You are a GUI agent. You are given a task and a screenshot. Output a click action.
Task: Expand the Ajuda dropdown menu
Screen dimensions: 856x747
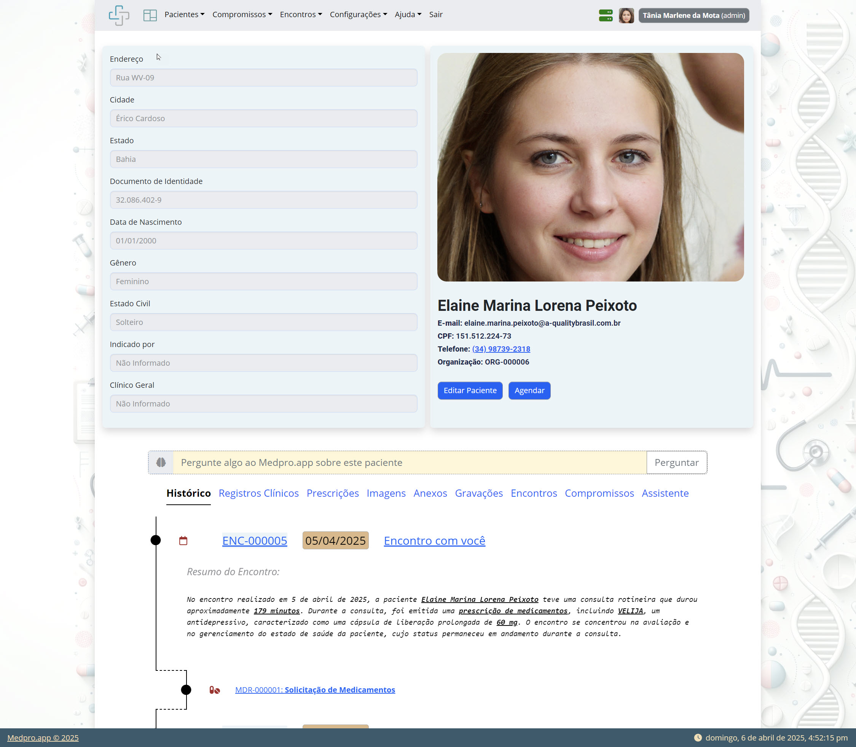408,14
